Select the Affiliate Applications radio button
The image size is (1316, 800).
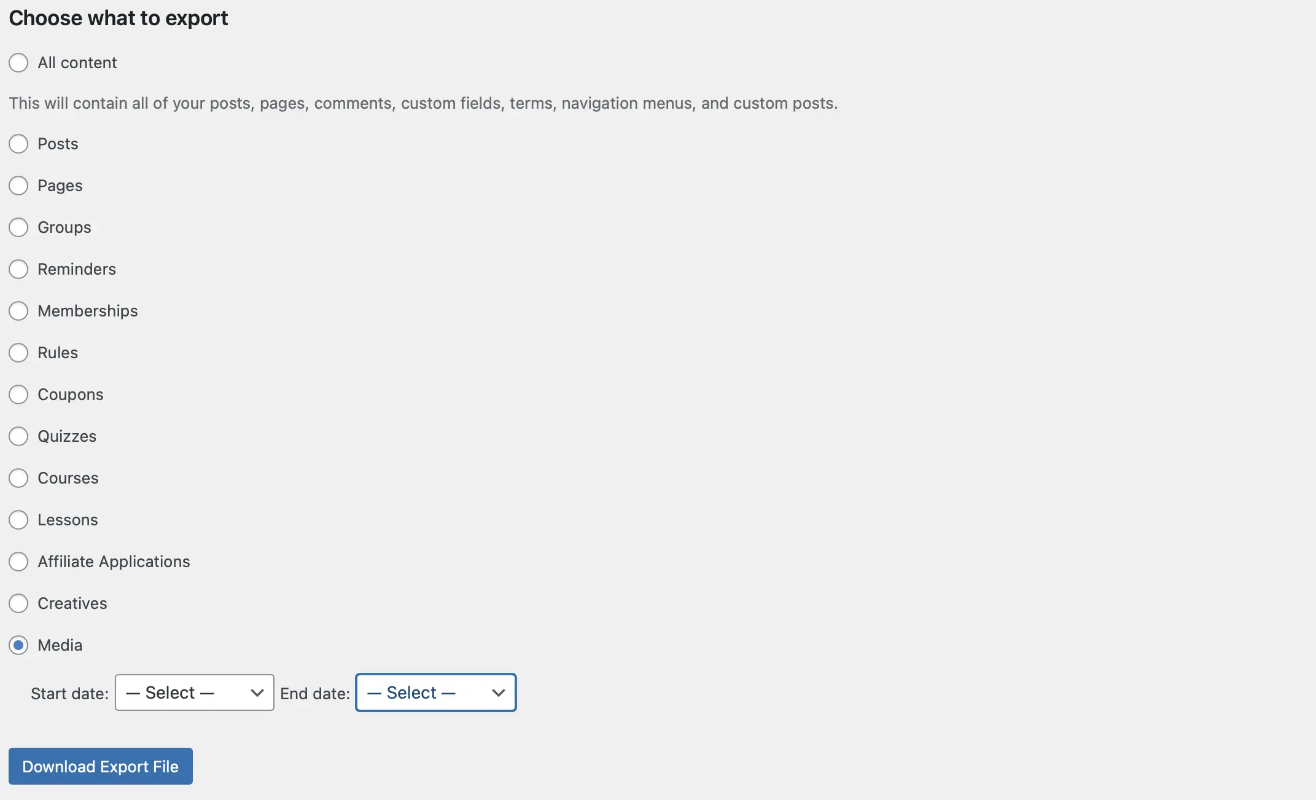[x=18, y=561]
